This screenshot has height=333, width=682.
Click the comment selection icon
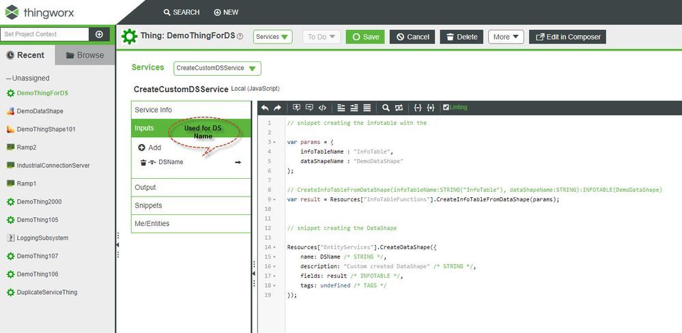click(297, 108)
